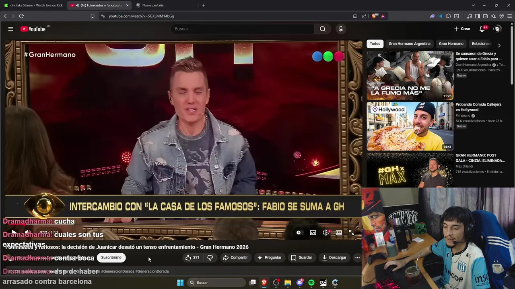The height and width of the screenshot is (289, 515).
Task: Open the Brave VPN shield icon
Action: click(x=501, y=16)
